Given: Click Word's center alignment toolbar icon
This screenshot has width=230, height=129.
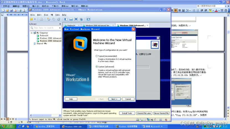Looking at the screenshot, I should [x=176, y=10].
